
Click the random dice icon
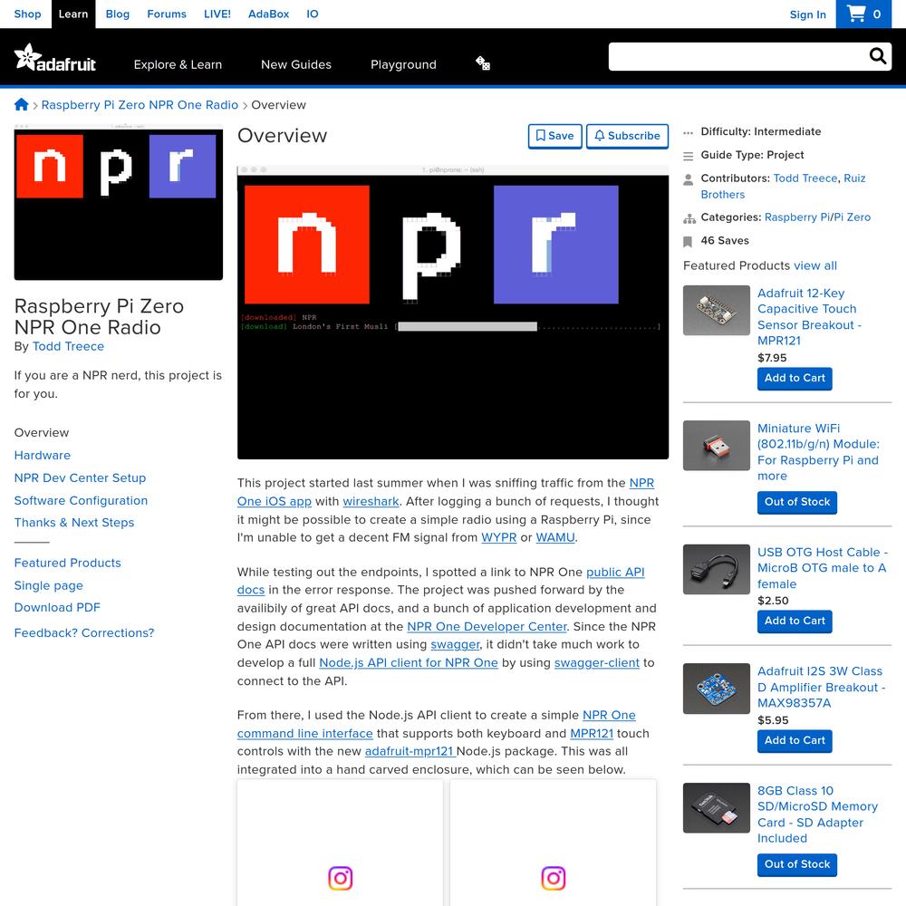pyautogui.click(x=483, y=63)
